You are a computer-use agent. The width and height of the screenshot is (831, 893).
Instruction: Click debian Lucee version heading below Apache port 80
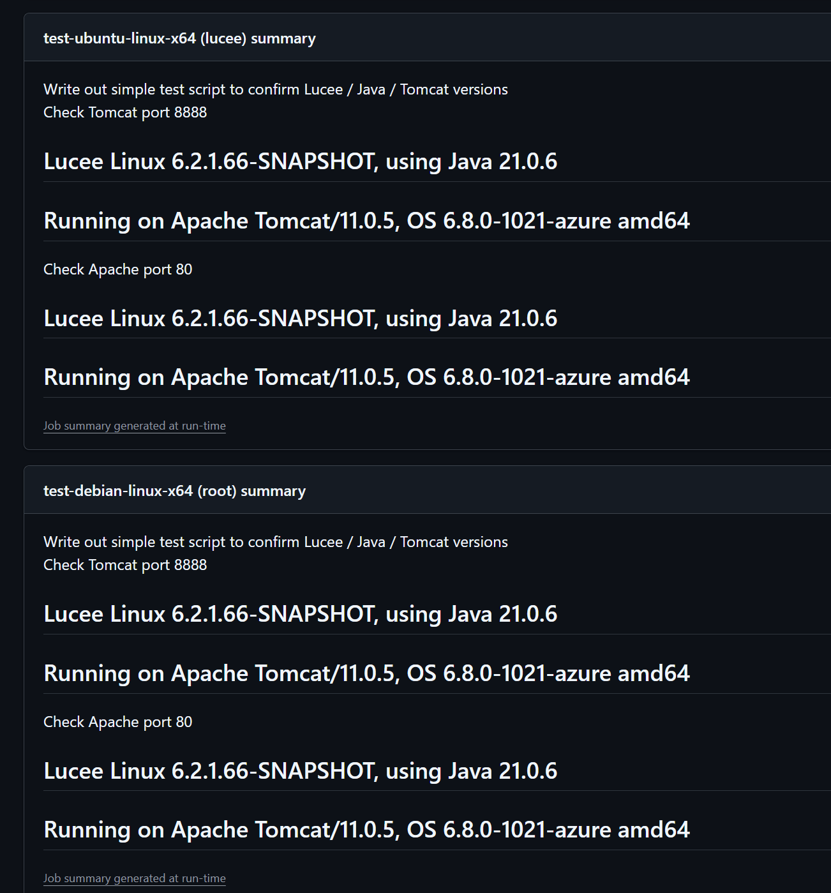(x=301, y=771)
